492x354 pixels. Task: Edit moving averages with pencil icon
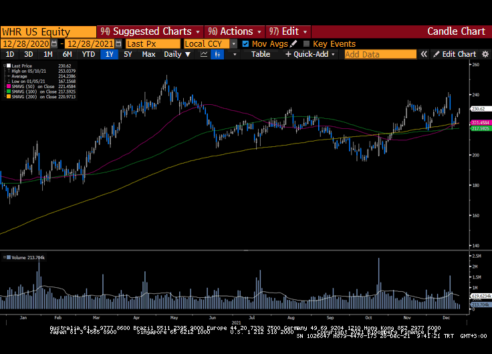(293, 43)
